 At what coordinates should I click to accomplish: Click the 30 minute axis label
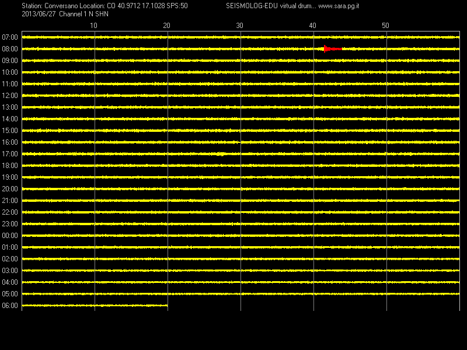coord(239,26)
